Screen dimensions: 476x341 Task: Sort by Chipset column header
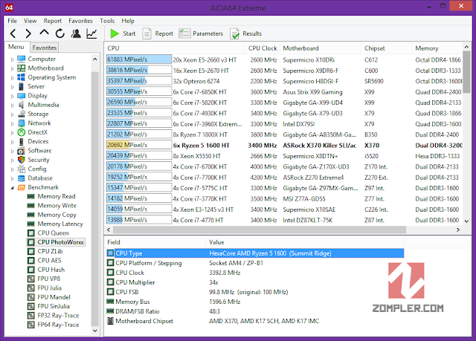pos(387,48)
